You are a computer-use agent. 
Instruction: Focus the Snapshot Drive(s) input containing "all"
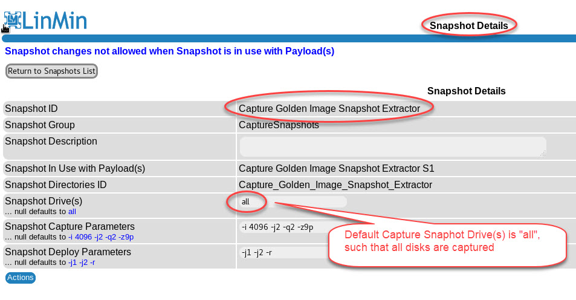293,201
